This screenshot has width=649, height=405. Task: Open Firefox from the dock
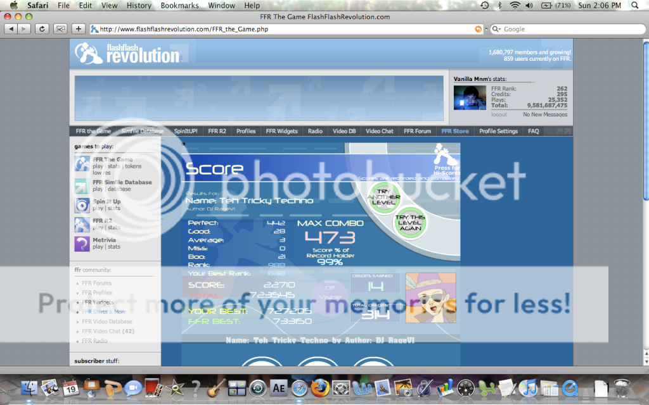320,388
